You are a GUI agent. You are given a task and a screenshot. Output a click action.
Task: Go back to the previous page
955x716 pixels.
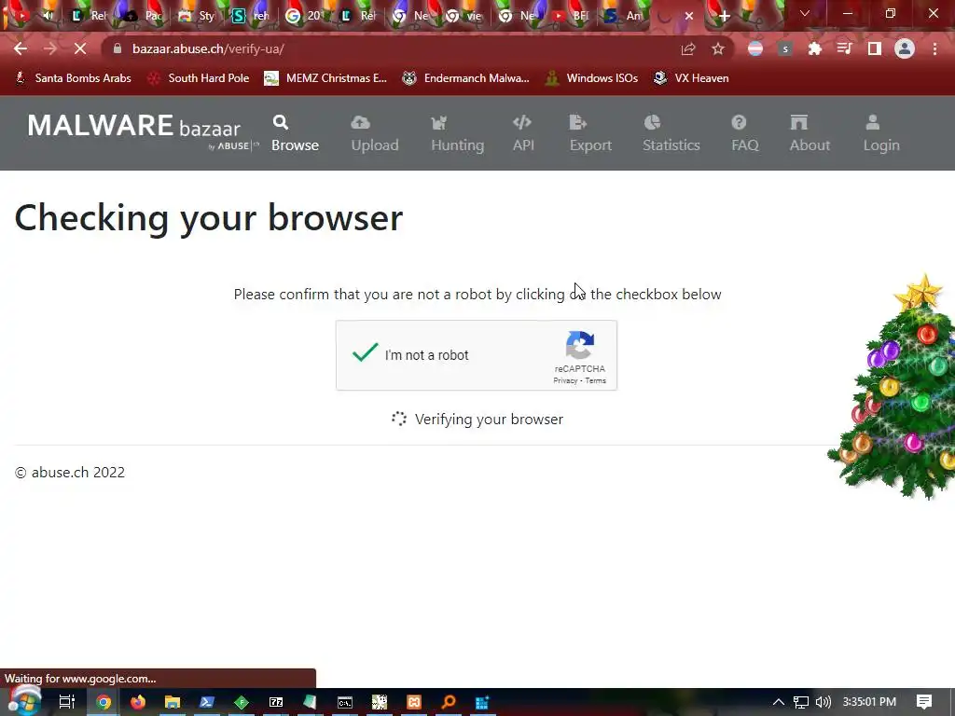tap(21, 48)
